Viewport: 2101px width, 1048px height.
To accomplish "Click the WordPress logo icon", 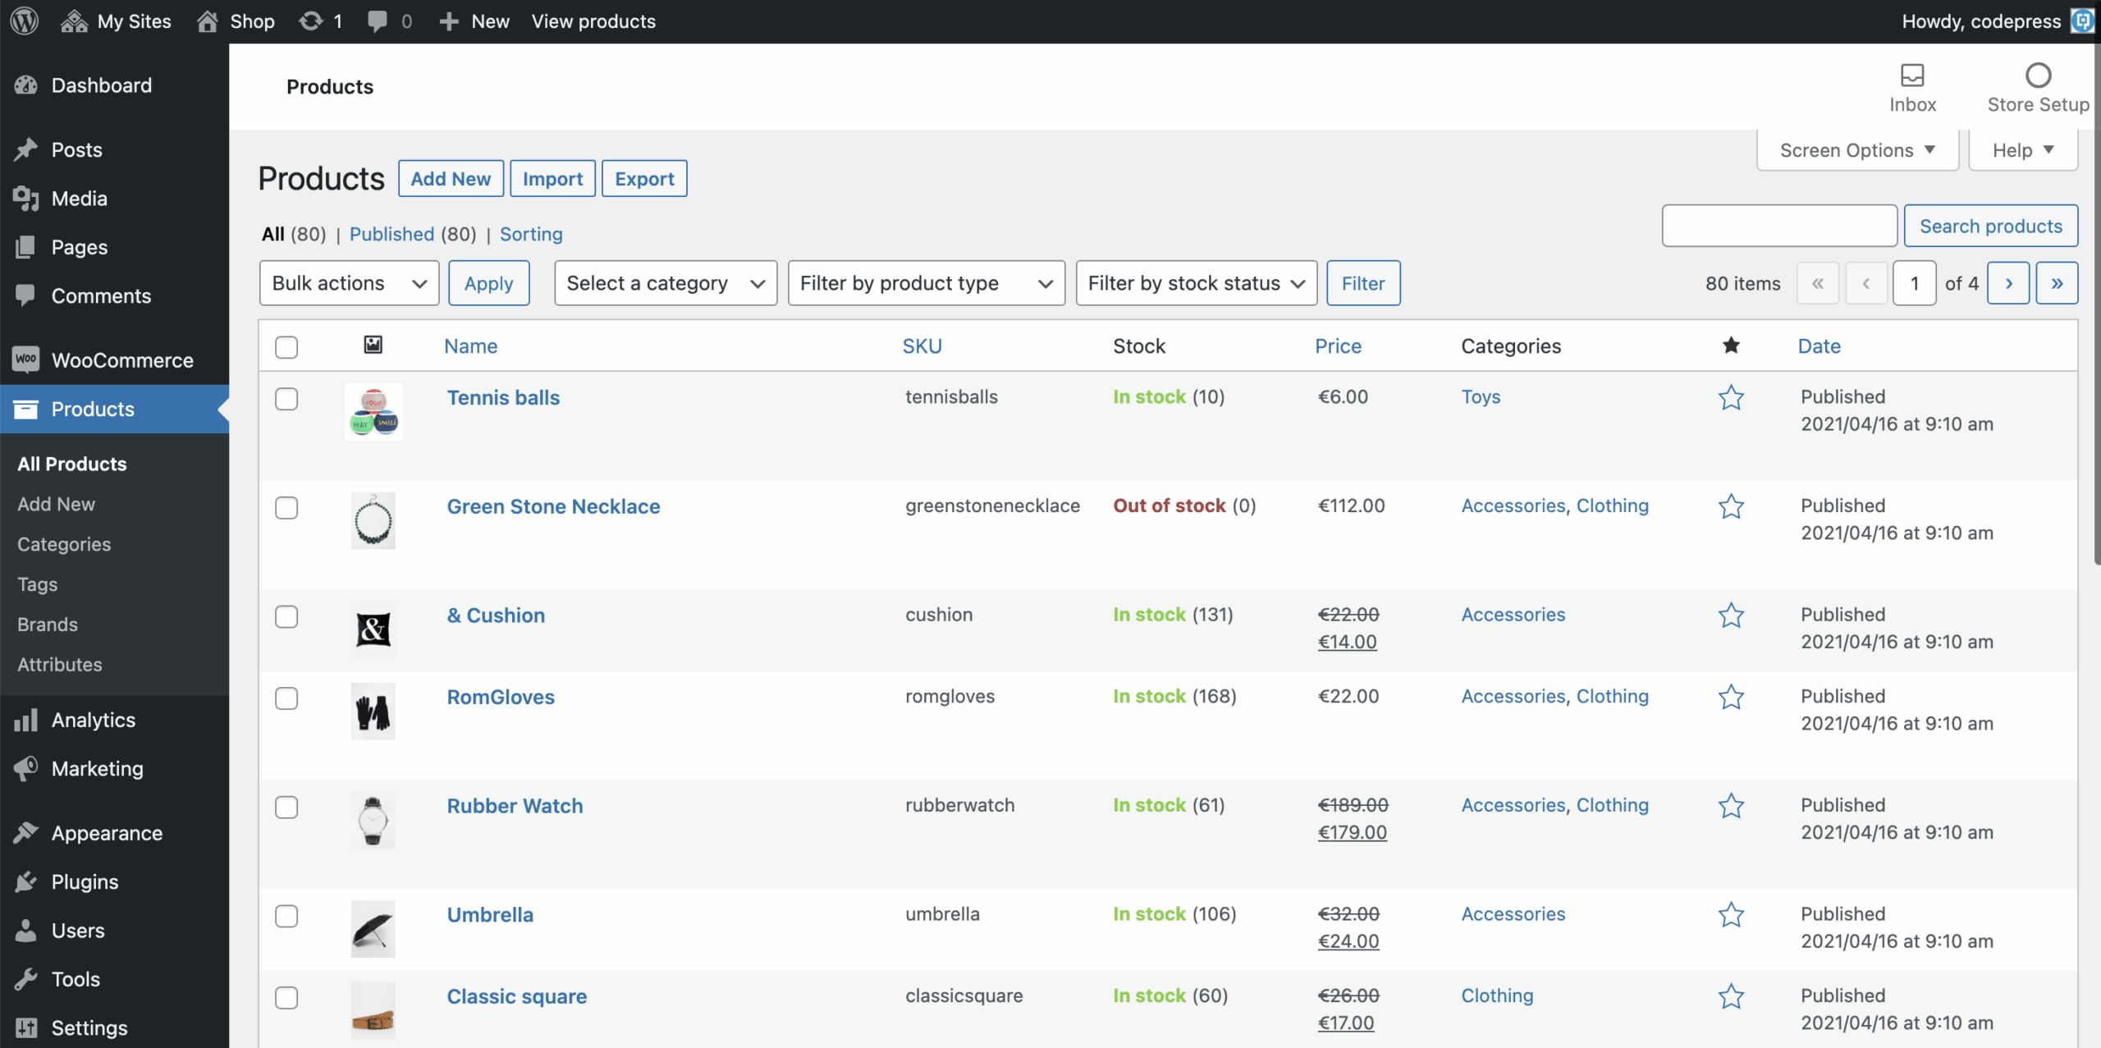I will 25,21.
